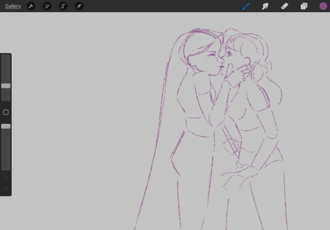The width and height of the screenshot is (330, 230).
Task: Click the brush opacity slider handle
Action: click(5, 126)
